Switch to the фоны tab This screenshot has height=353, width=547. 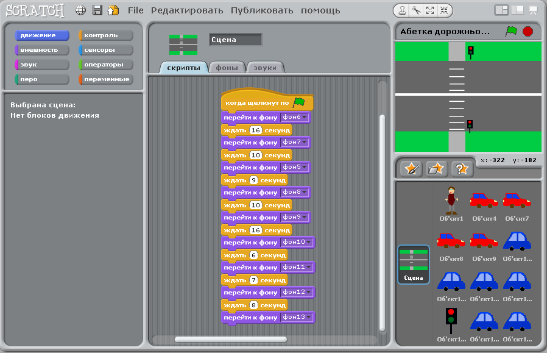227,67
